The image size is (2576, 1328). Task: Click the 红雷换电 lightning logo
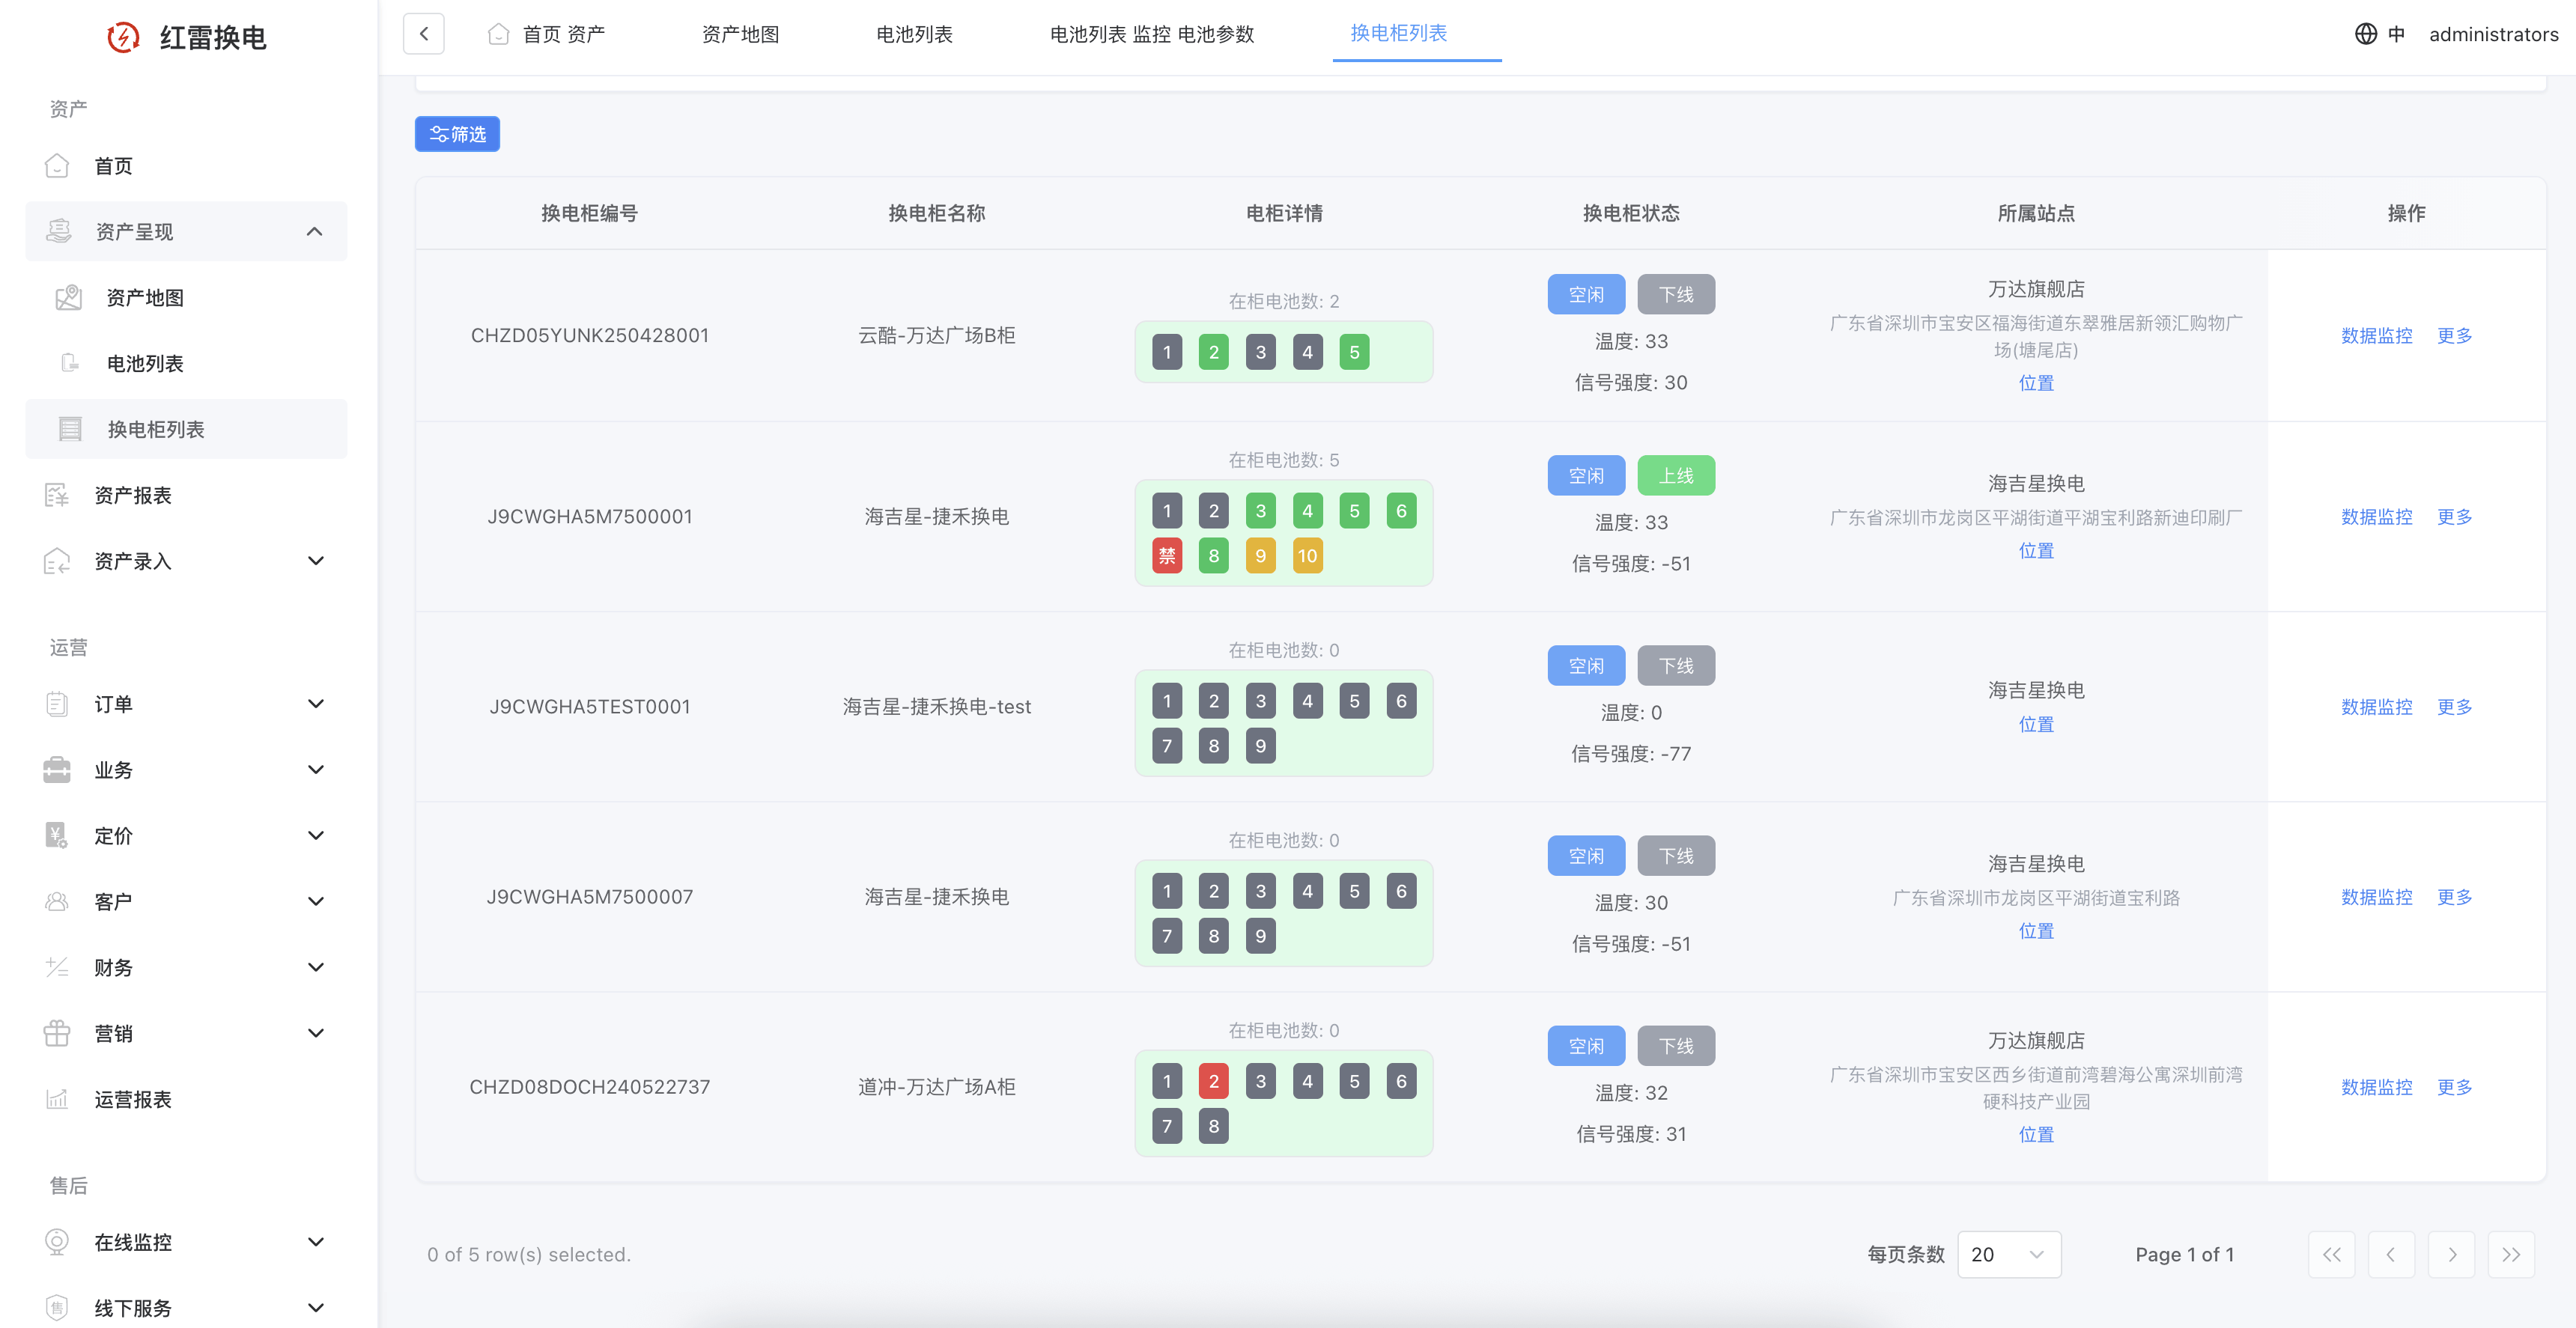pos(123,37)
